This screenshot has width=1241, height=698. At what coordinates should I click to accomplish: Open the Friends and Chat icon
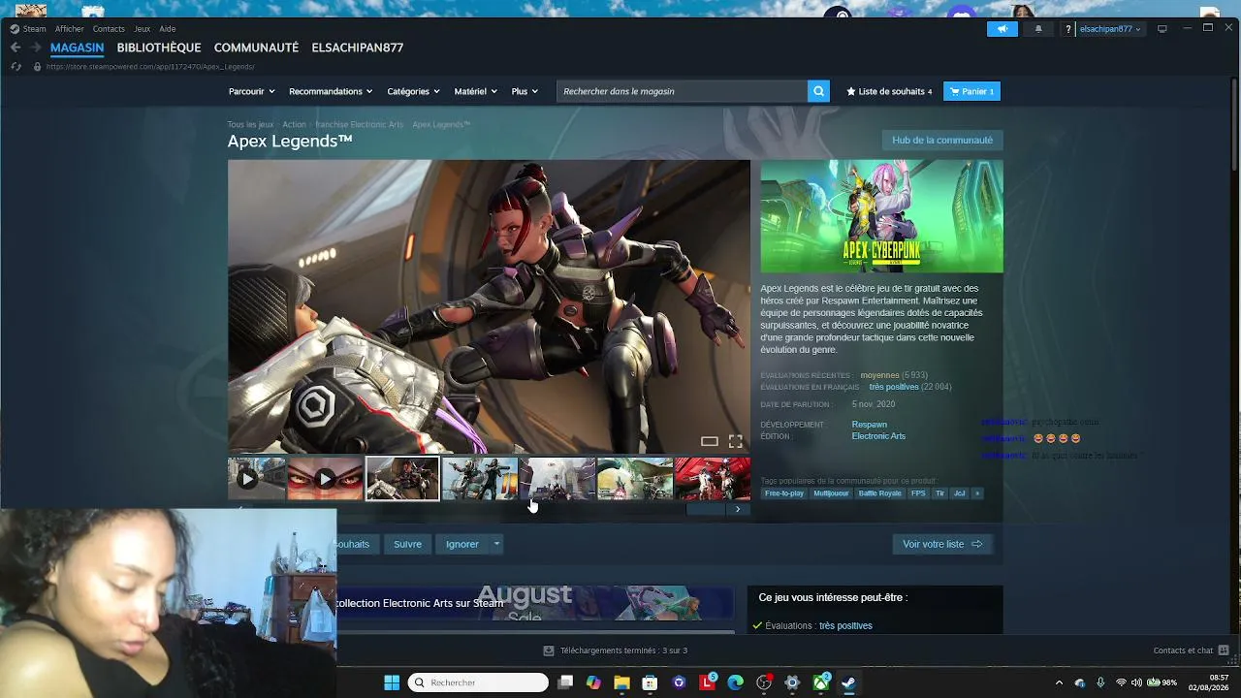click(x=1224, y=650)
